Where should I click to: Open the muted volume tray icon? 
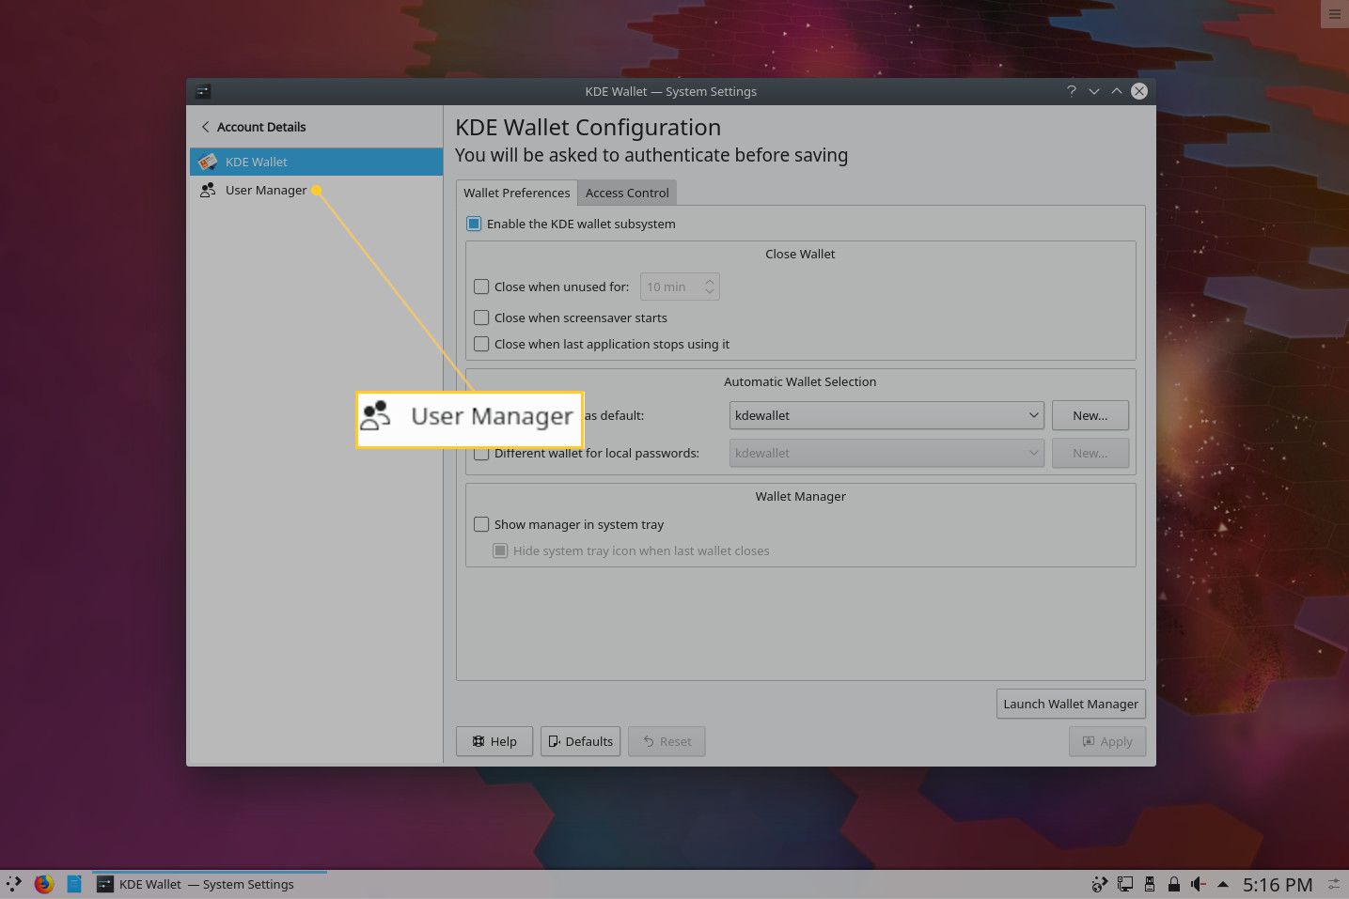(1198, 884)
